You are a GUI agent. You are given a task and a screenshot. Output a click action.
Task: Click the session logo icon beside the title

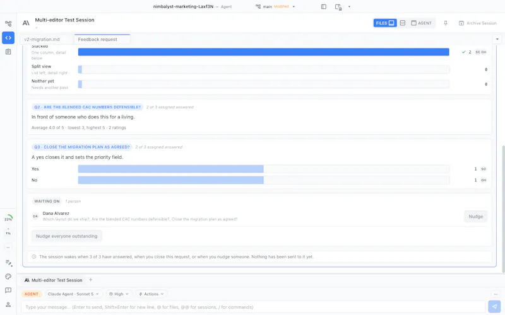coord(26,23)
